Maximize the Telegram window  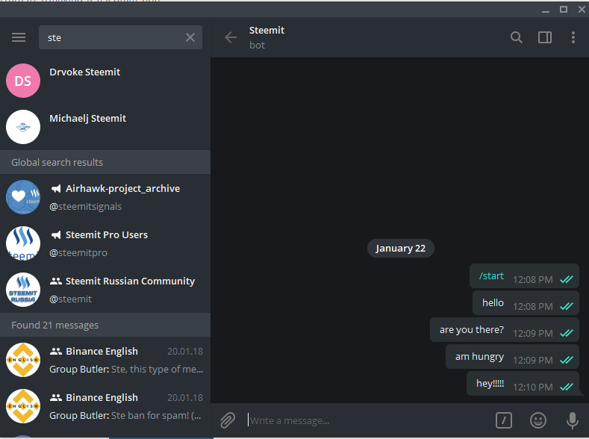pyautogui.click(x=564, y=10)
